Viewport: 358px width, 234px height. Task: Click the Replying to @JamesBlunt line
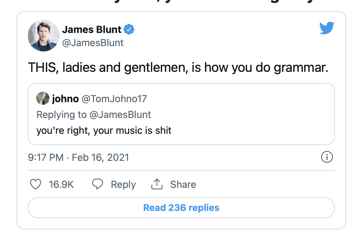click(x=94, y=115)
